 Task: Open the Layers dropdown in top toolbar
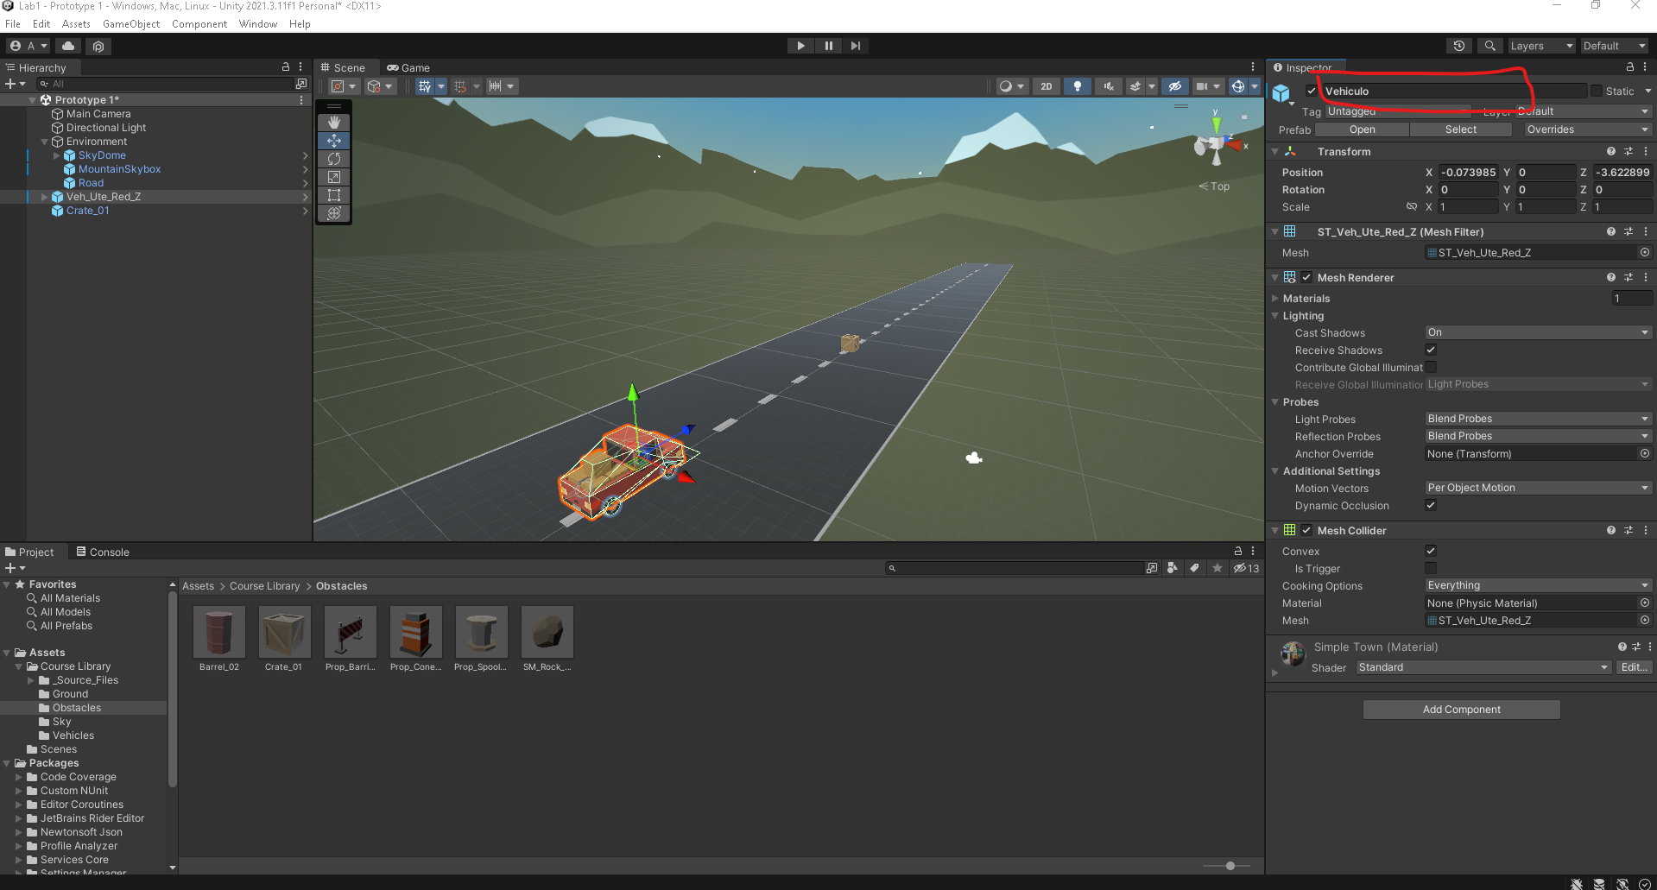[x=1540, y=46]
